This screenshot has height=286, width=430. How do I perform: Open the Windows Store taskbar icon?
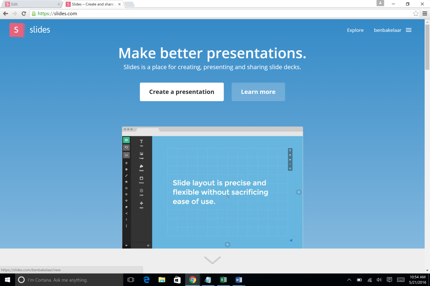tap(177, 280)
